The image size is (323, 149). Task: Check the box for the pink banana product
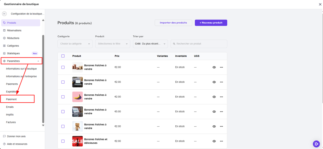63,97
